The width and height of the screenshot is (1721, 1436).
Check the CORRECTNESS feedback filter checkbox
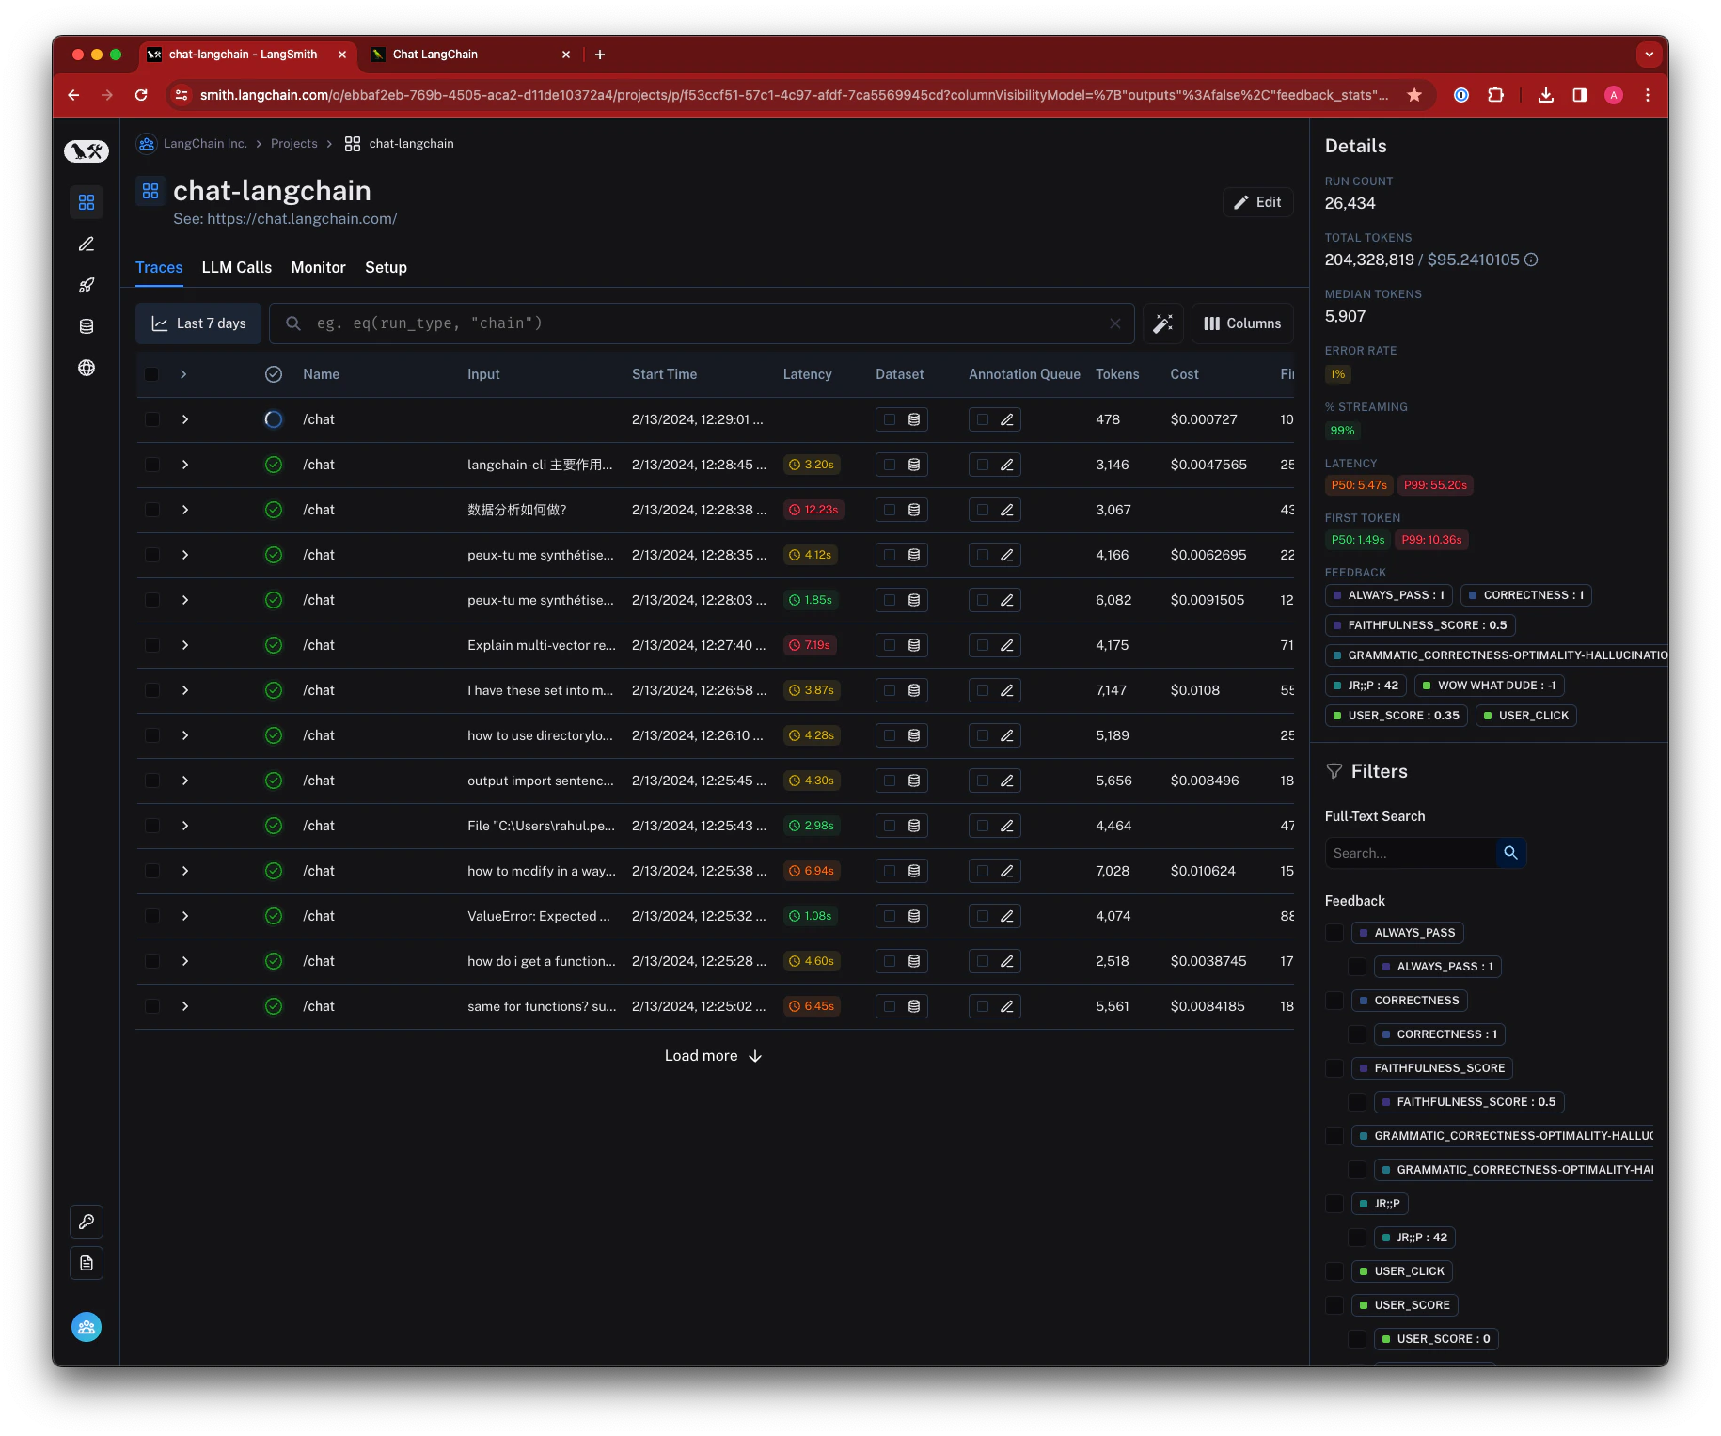point(1334,1001)
